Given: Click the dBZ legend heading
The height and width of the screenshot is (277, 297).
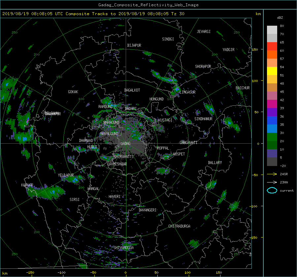Looking at the screenshot, I should point(280,17).
